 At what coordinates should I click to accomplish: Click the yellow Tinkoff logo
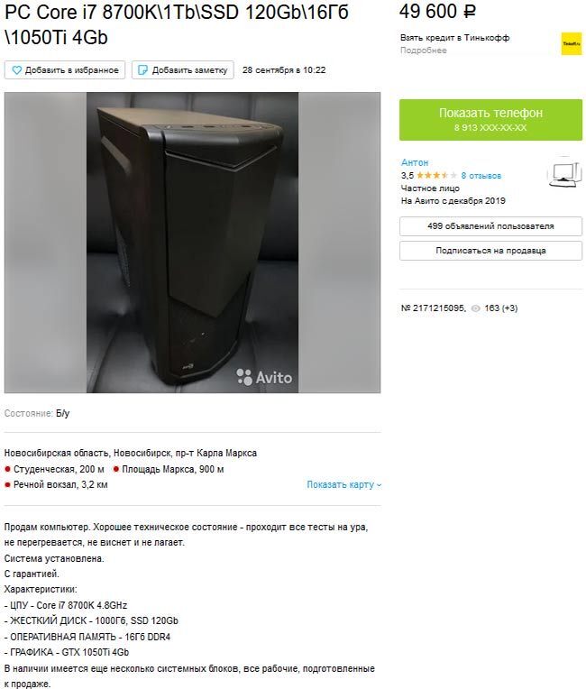(571, 43)
